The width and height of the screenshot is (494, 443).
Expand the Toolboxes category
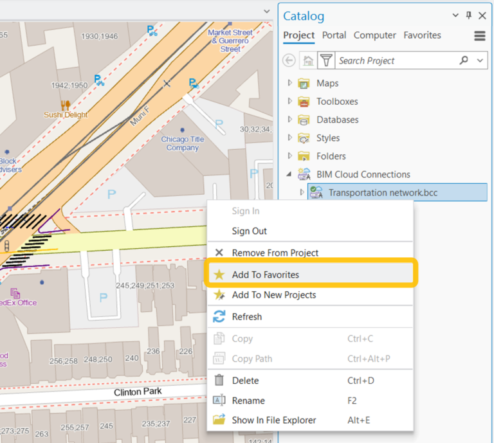click(290, 101)
